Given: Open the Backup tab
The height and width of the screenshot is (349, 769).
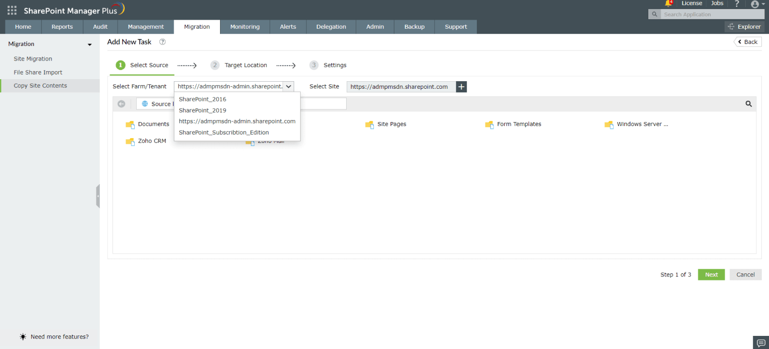Looking at the screenshot, I should (415, 27).
